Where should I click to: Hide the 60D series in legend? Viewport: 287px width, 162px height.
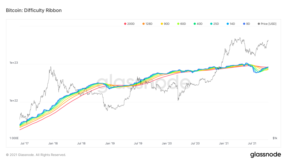click(x=182, y=24)
